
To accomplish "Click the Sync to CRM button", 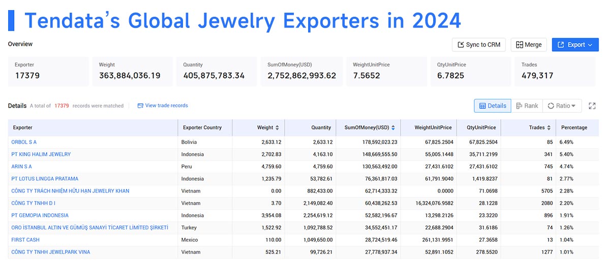I will point(479,45).
